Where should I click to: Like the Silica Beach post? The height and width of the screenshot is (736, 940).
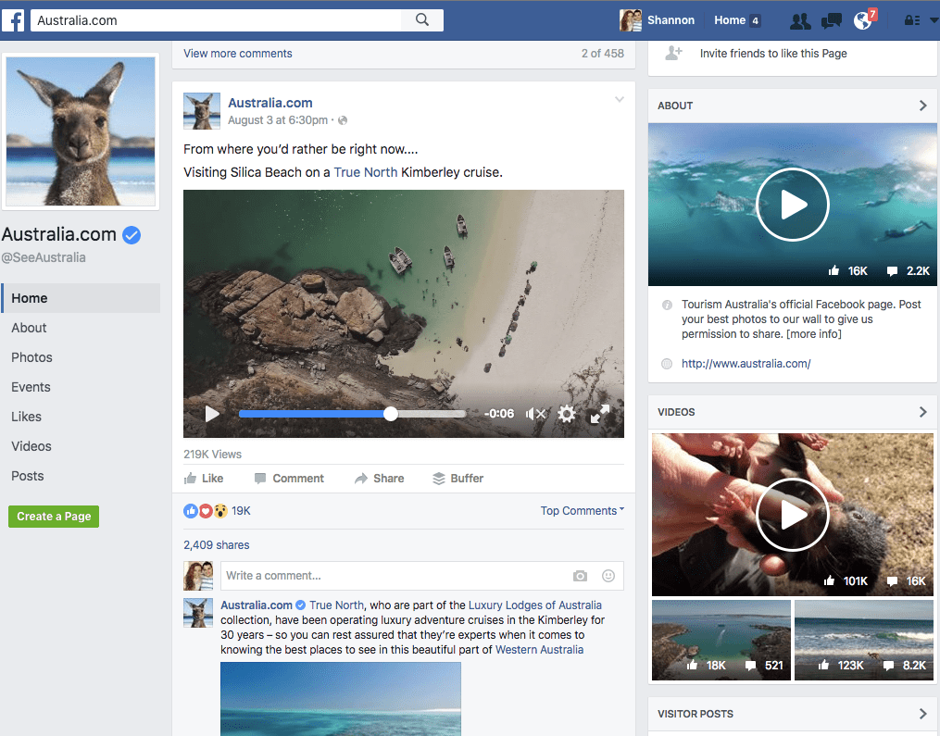pos(204,479)
